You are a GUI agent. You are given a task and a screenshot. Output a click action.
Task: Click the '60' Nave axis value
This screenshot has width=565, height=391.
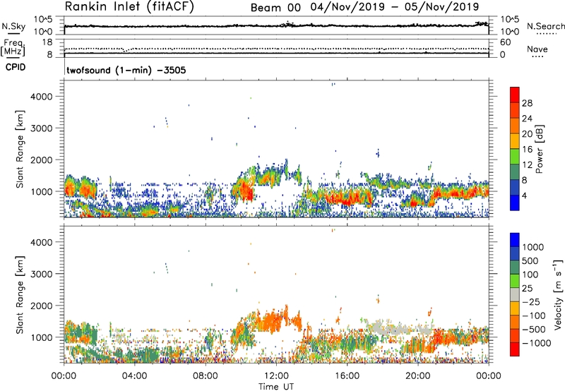click(505, 42)
